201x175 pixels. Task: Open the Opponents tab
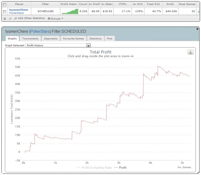pos(51,39)
